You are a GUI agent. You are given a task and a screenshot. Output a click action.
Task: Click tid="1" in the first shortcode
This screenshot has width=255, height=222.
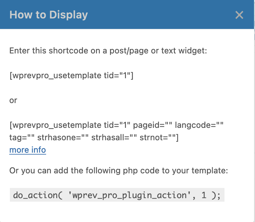117,75
